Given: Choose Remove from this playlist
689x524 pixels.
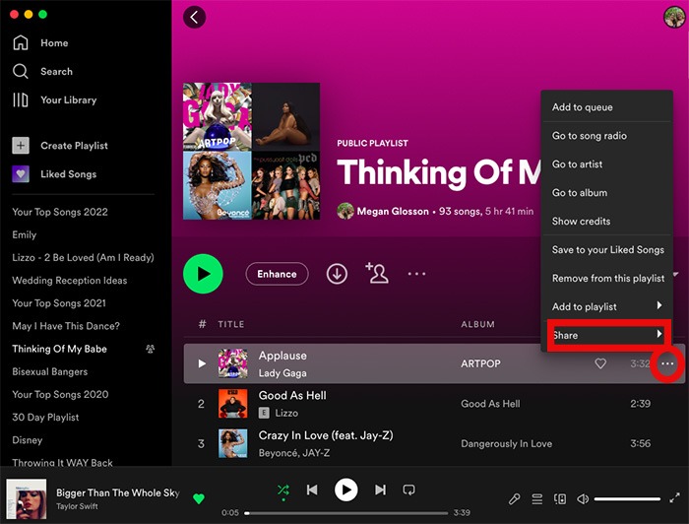Looking at the screenshot, I should (x=606, y=279).
